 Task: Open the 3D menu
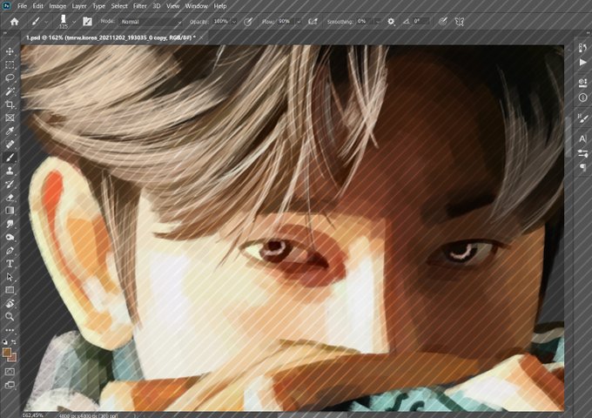coord(157,6)
